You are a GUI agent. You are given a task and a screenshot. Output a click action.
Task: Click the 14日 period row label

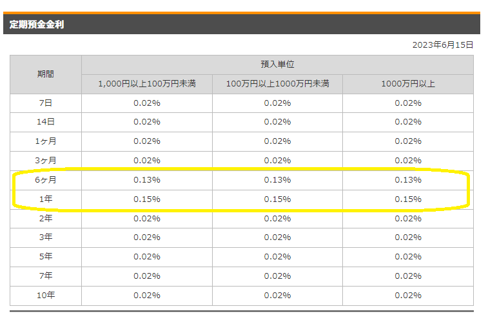(45, 122)
